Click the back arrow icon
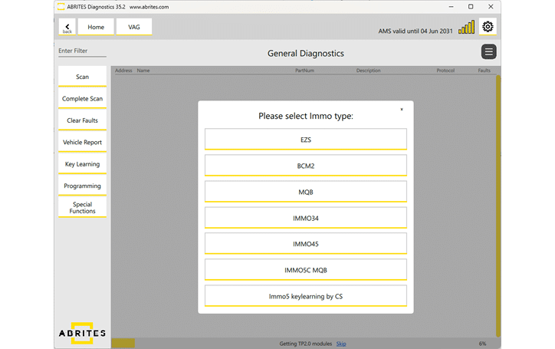555x349 pixels. (67, 27)
